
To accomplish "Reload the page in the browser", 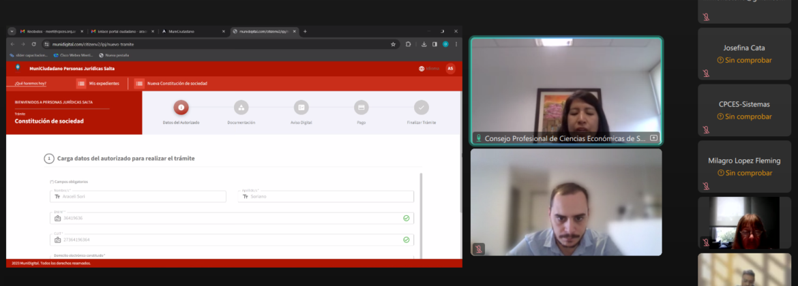I will click(x=33, y=44).
